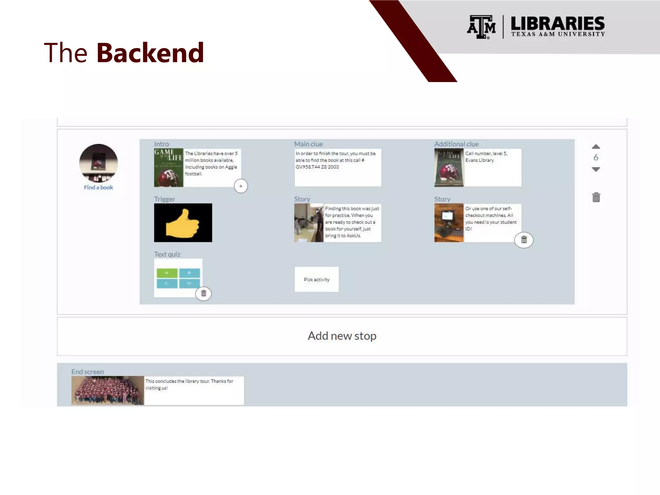
Task: Click the Pick activity box
Action: 317,279
